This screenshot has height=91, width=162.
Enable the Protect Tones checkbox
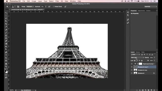(x=53, y=7)
